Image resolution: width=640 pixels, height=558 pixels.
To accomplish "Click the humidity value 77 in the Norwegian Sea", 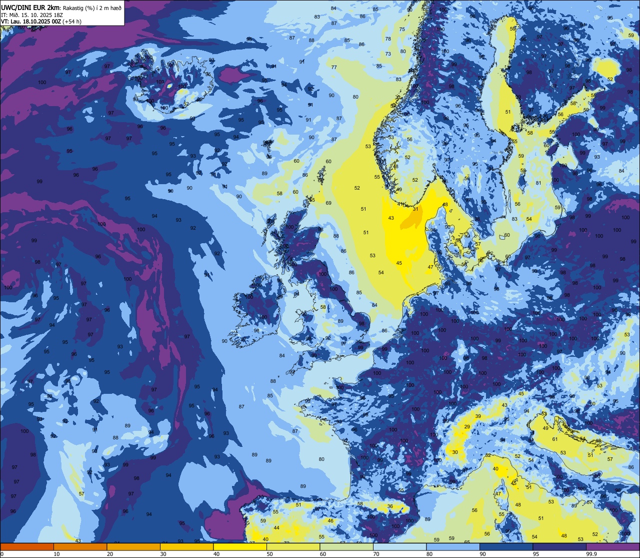I will pyautogui.click(x=334, y=68).
